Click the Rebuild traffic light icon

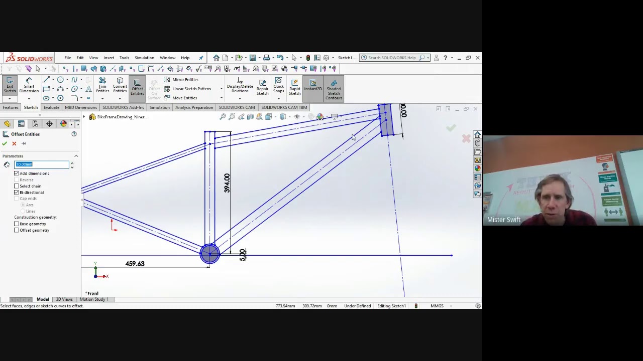[x=308, y=58]
